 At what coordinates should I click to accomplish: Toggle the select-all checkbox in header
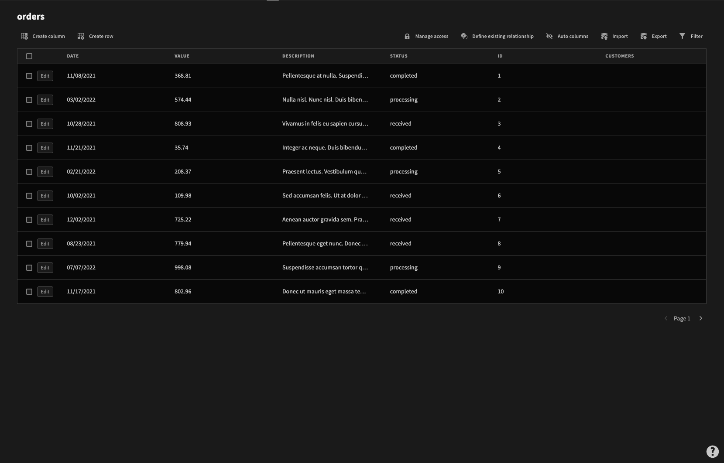click(x=29, y=56)
